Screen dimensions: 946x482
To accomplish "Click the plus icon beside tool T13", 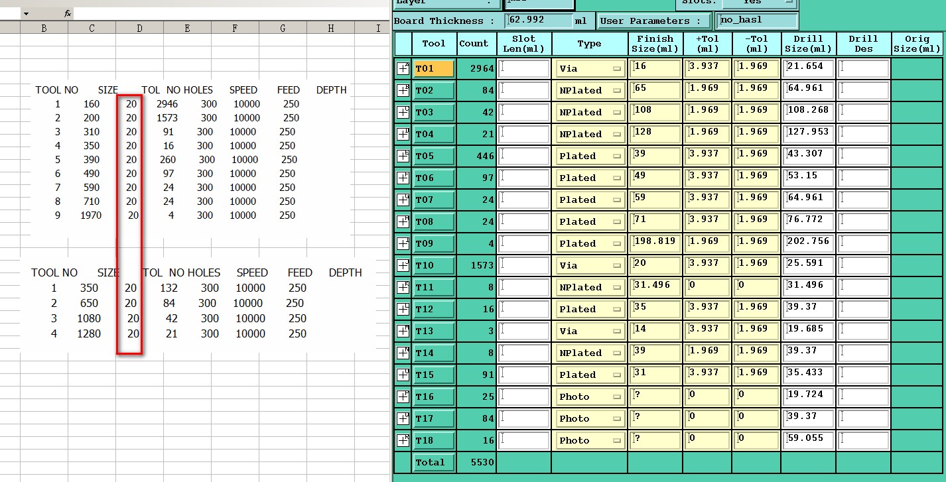I will pos(403,331).
